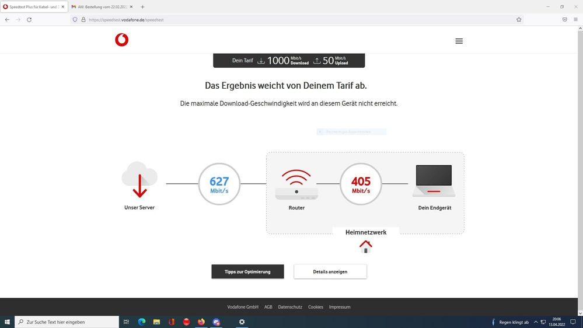The image size is (583, 328).
Task: Click the red round taskbar app icon
Action: [186, 322]
